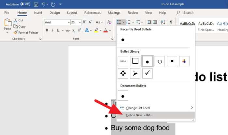Click Clear All Formatting icon
The height and width of the screenshot is (135, 228).
[109, 22]
